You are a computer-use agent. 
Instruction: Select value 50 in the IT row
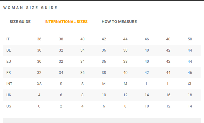190,39
